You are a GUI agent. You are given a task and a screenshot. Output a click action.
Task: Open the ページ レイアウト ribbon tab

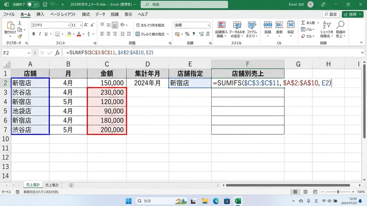(63, 14)
